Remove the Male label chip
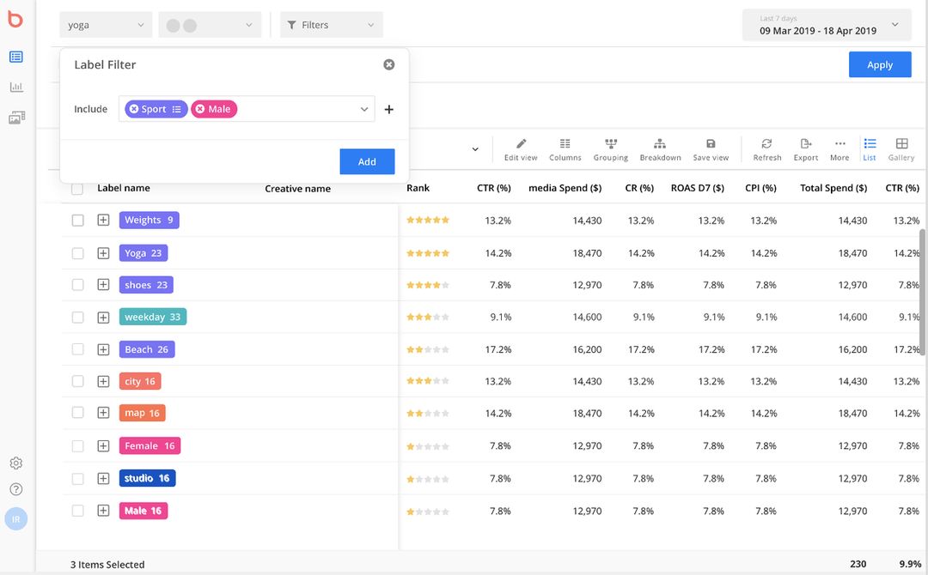The image size is (928, 575). (200, 109)
